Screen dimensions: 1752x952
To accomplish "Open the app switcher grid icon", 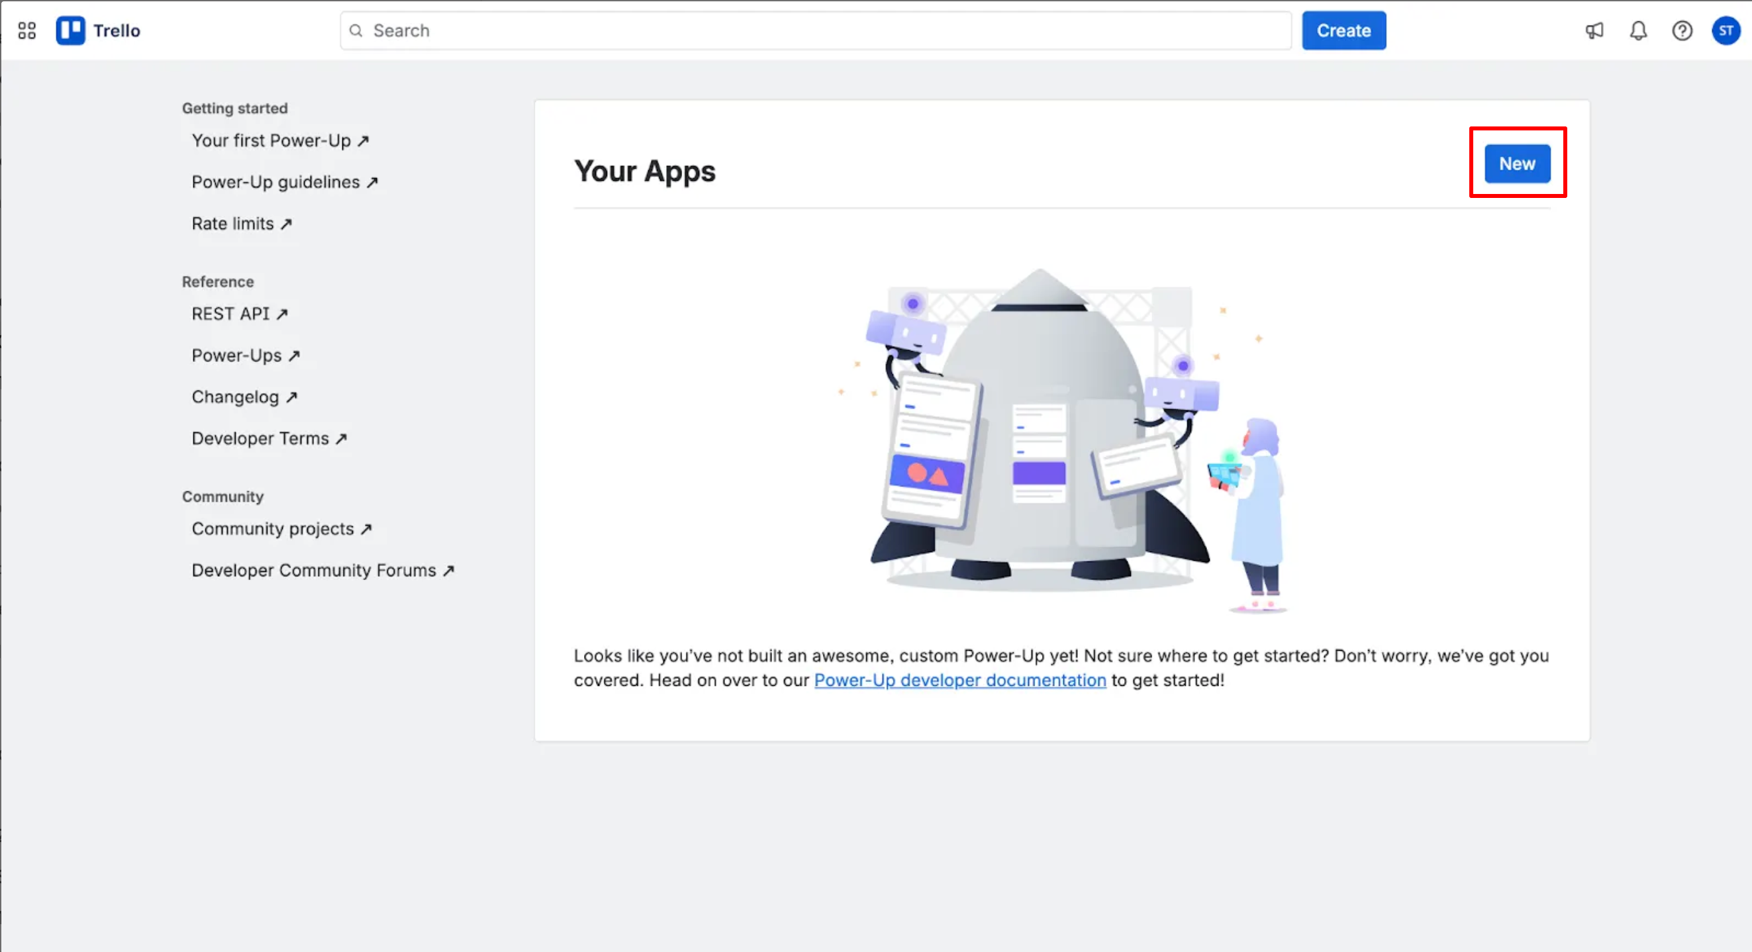I will coord(26,30).
